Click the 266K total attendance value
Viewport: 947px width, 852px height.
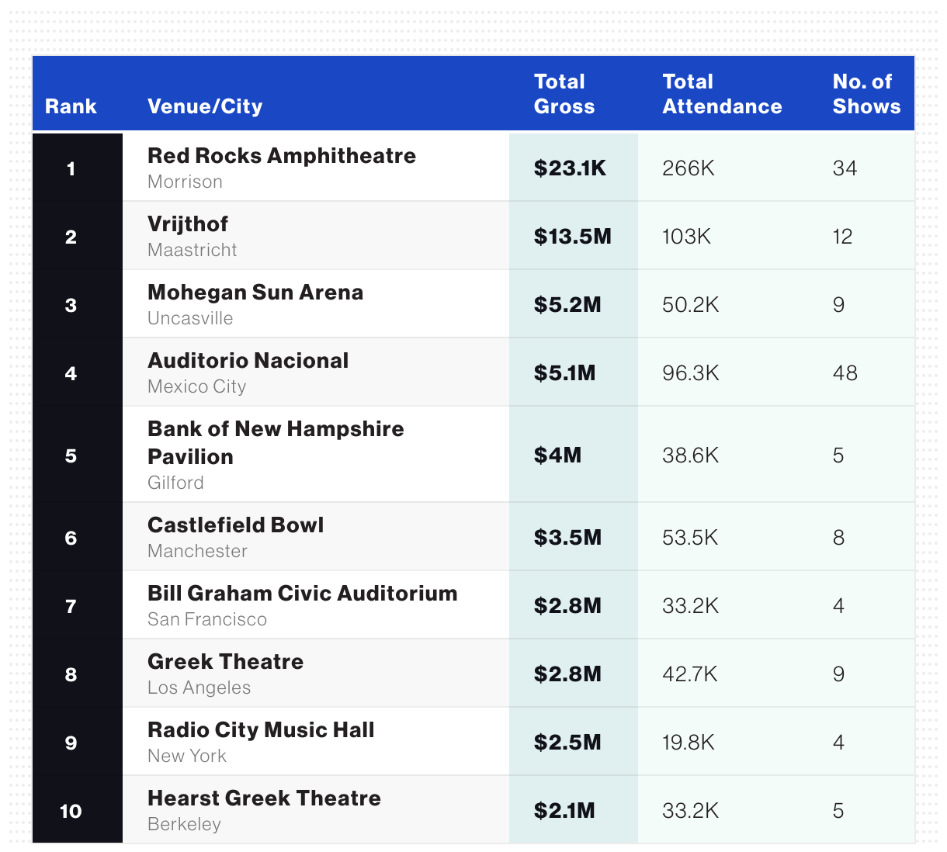coord(689,168)
